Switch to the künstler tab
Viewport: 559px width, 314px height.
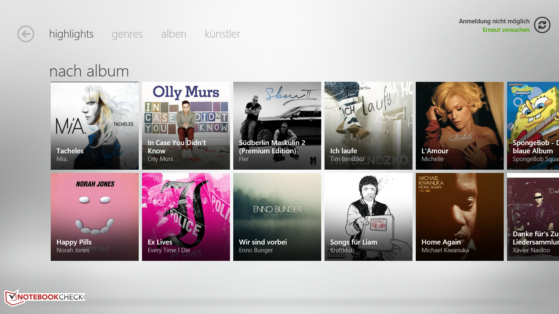pos(222,34)
